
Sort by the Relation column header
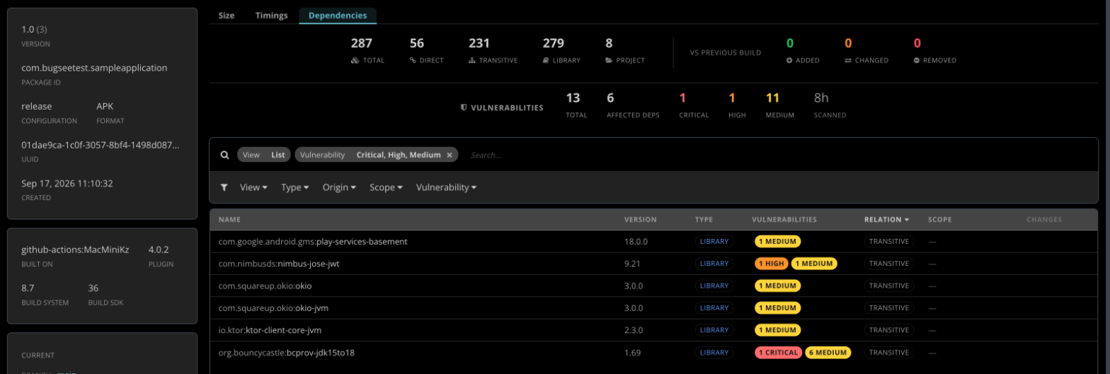click(886, 220)
